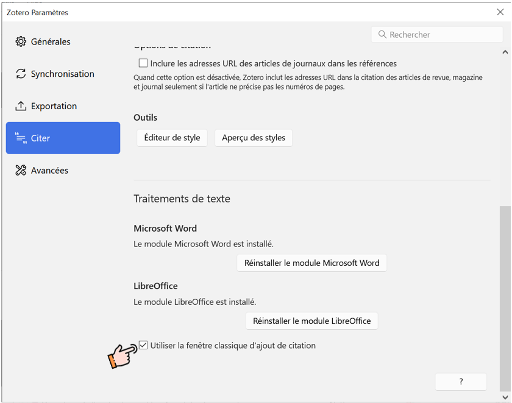Screen dimensions: 512x403
Task: Select the Citer pane
Action: point(63,138)
